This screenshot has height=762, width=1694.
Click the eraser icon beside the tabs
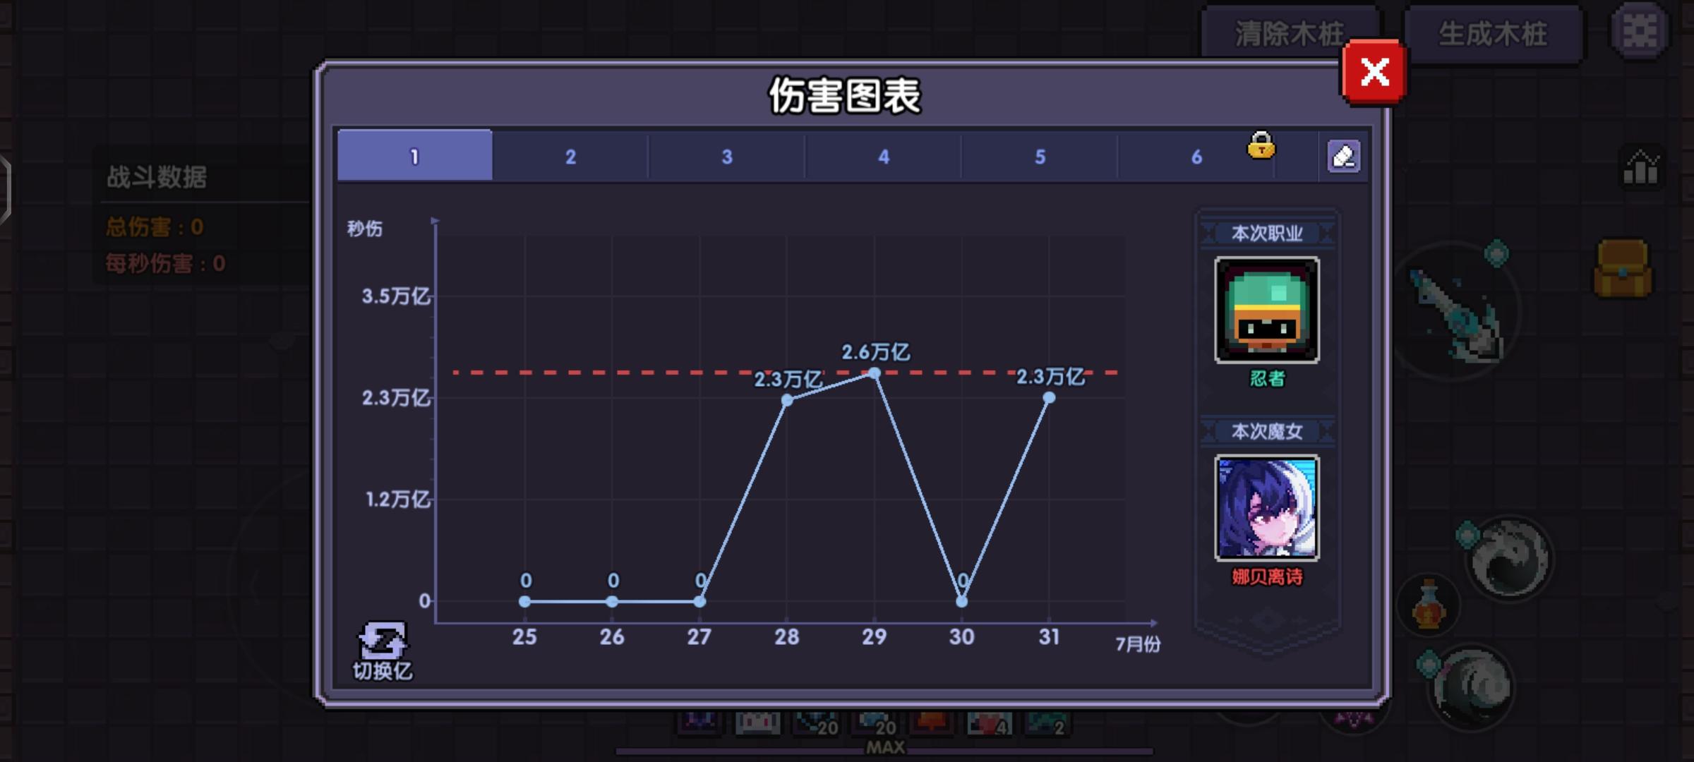pos(1343,156)
